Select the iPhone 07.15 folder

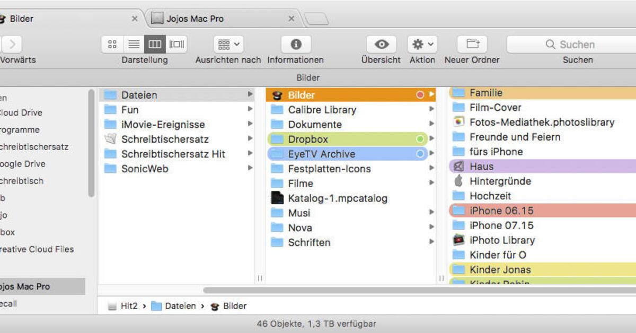click(x=542, y=225)
